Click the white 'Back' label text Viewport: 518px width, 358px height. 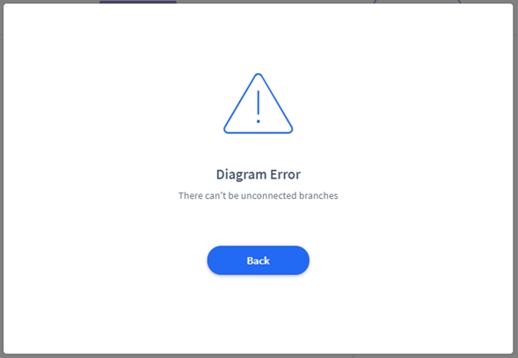258,261
